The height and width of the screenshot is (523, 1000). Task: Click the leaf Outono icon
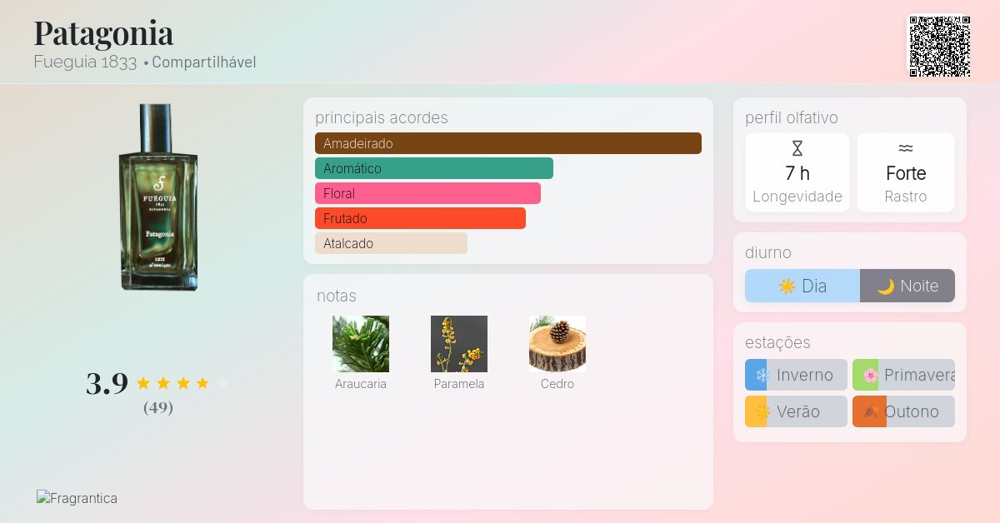point(869,411)
